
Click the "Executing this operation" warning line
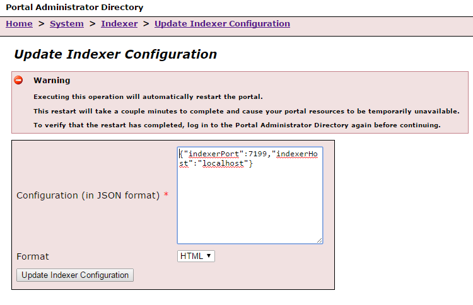pos(148,97)
